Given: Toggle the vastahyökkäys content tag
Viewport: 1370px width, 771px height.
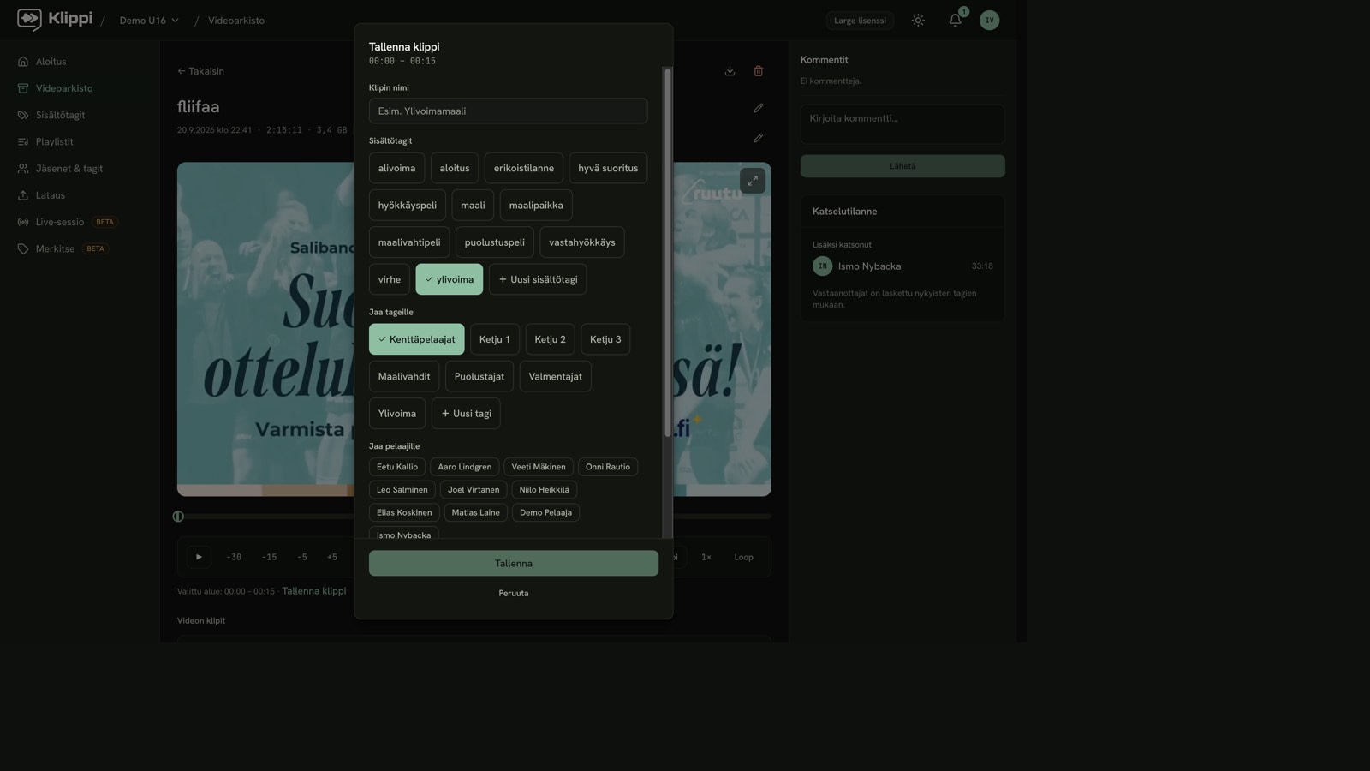Looking at the screenshot, I should click(582, 242).
